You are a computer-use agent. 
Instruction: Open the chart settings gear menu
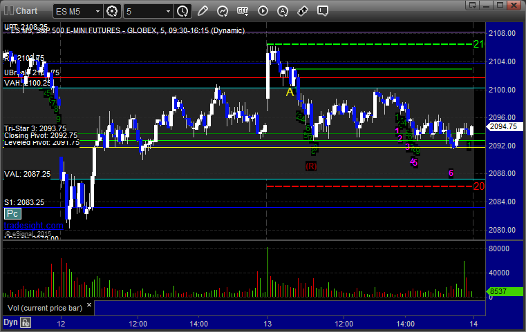coord(112,12)
